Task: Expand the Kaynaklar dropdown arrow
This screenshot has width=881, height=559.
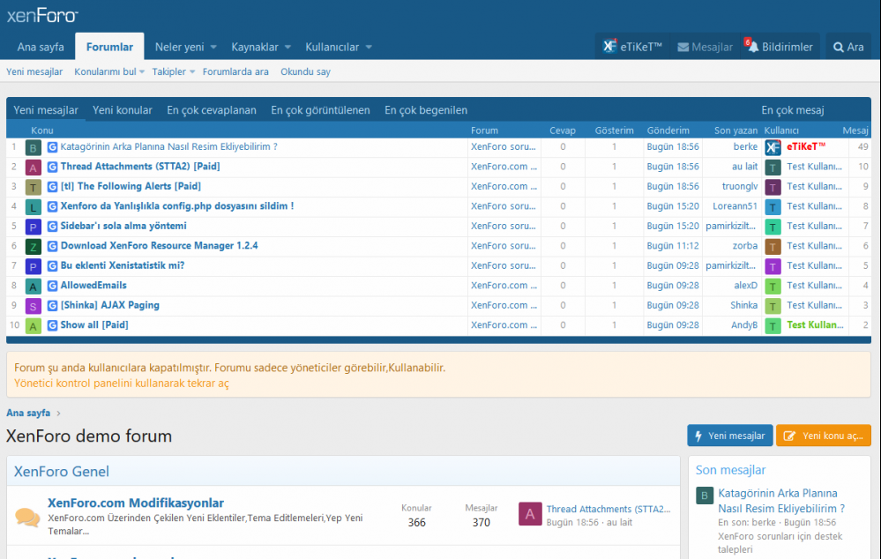Action: click(x=287, y=48)
